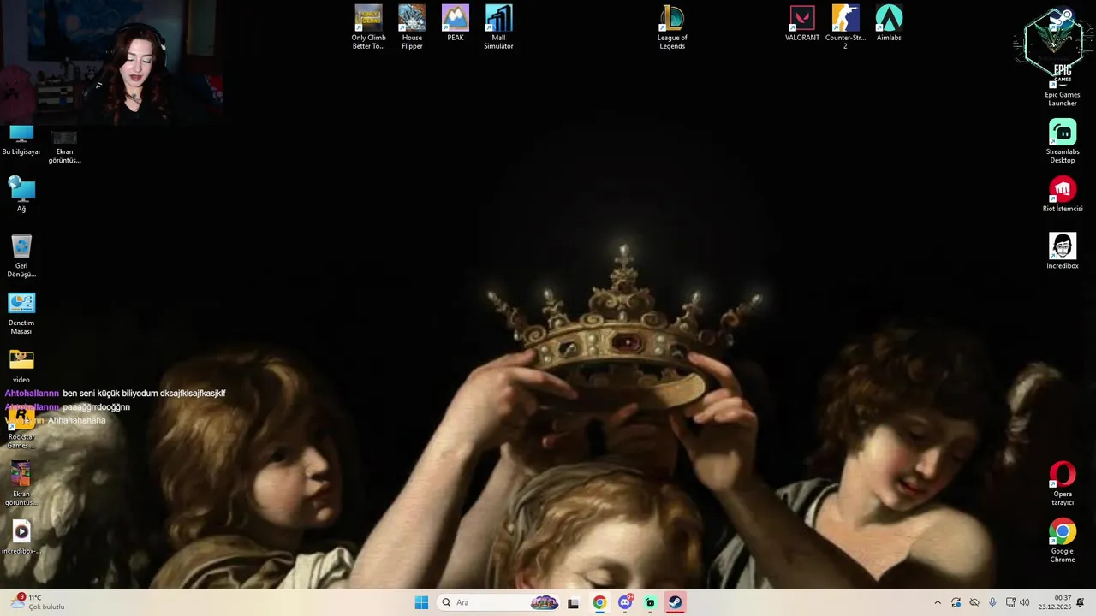The width and height of the screenshot is (1096, 616).
Task: Open the notification bell in taskbar
Action: 1081,602
